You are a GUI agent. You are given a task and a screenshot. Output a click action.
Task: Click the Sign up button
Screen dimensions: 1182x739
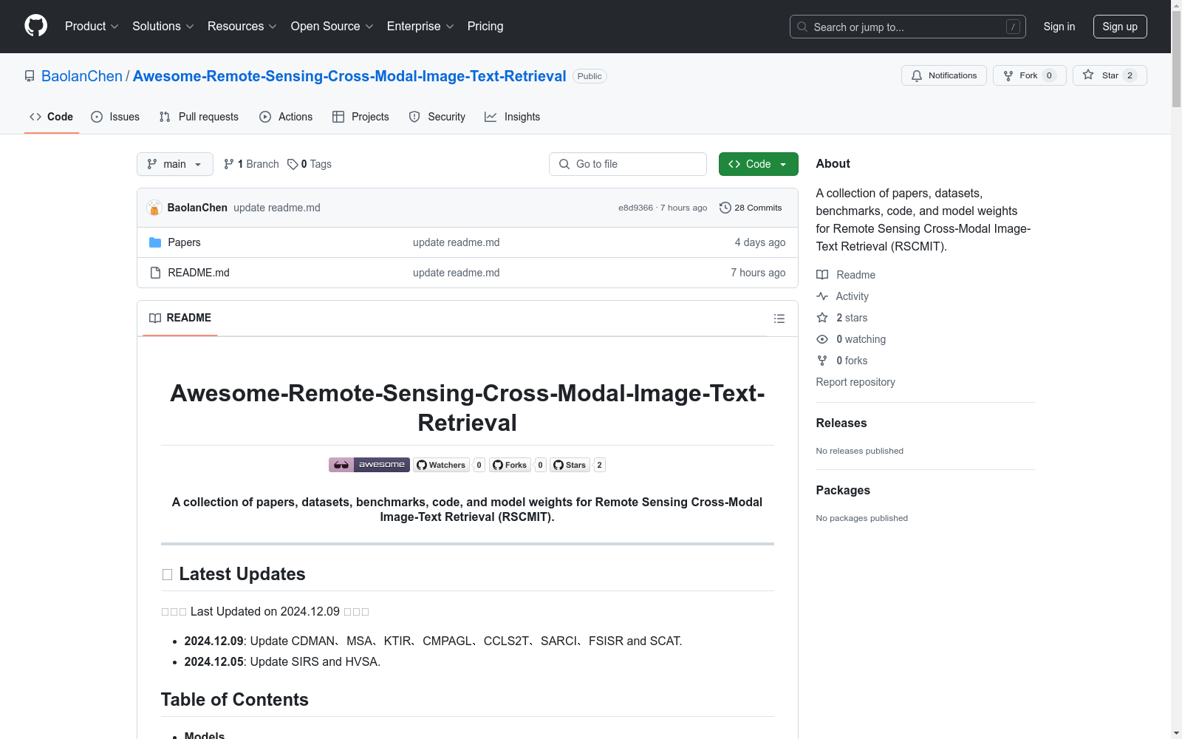click(1120, 27)
